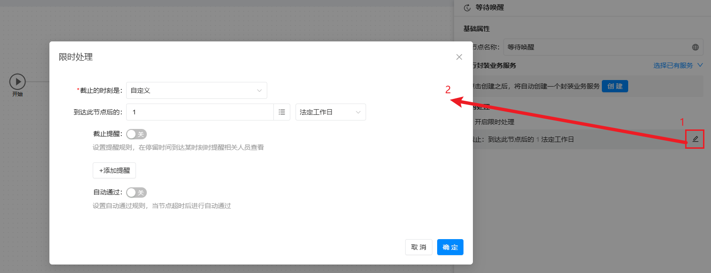Toggle the 截止提醒 switch on
Screen dimensions: 711x273
tap(136, 134)
